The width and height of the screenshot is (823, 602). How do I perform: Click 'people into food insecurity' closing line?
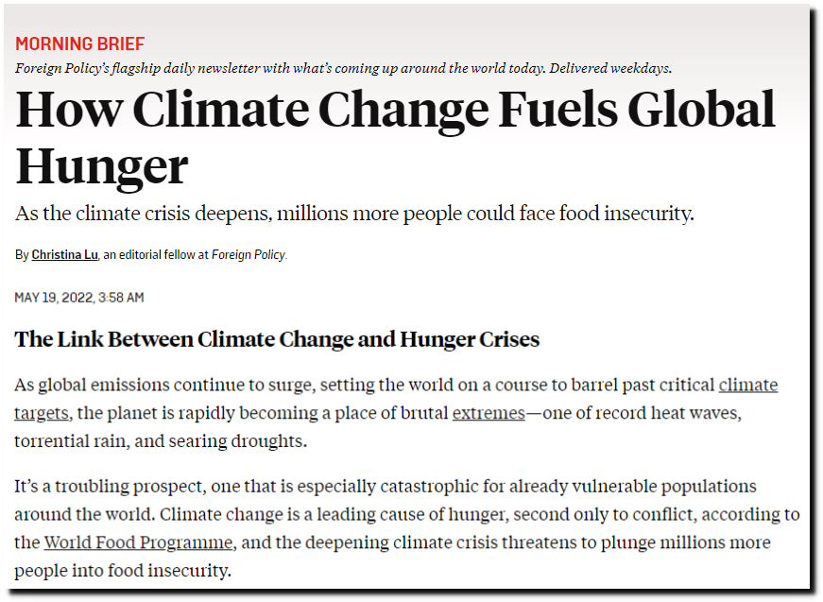pyautogui.click(x=123, y=571)
